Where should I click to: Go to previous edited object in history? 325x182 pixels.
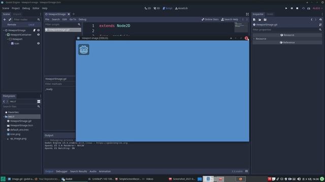tap(311, 19)
